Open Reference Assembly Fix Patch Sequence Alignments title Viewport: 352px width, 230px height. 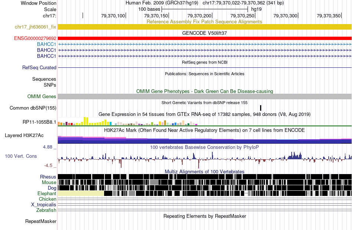tap(204, 21)
